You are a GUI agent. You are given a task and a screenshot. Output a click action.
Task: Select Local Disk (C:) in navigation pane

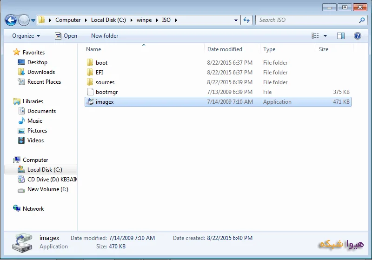[x=40, y=170]
